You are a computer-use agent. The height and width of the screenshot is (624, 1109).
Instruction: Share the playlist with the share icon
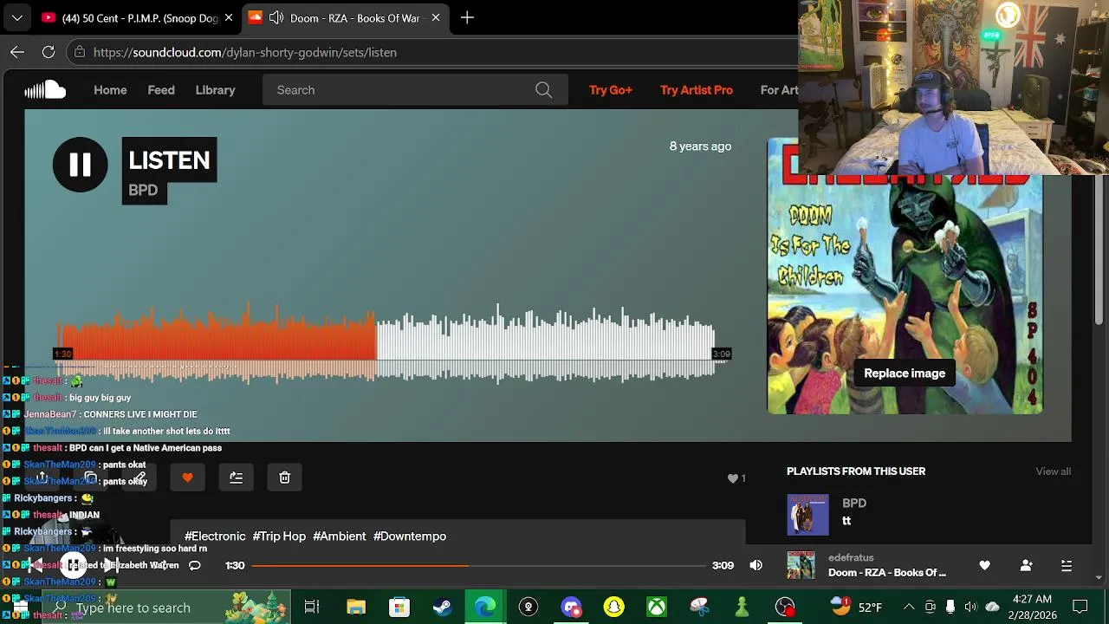coord(42,478)
